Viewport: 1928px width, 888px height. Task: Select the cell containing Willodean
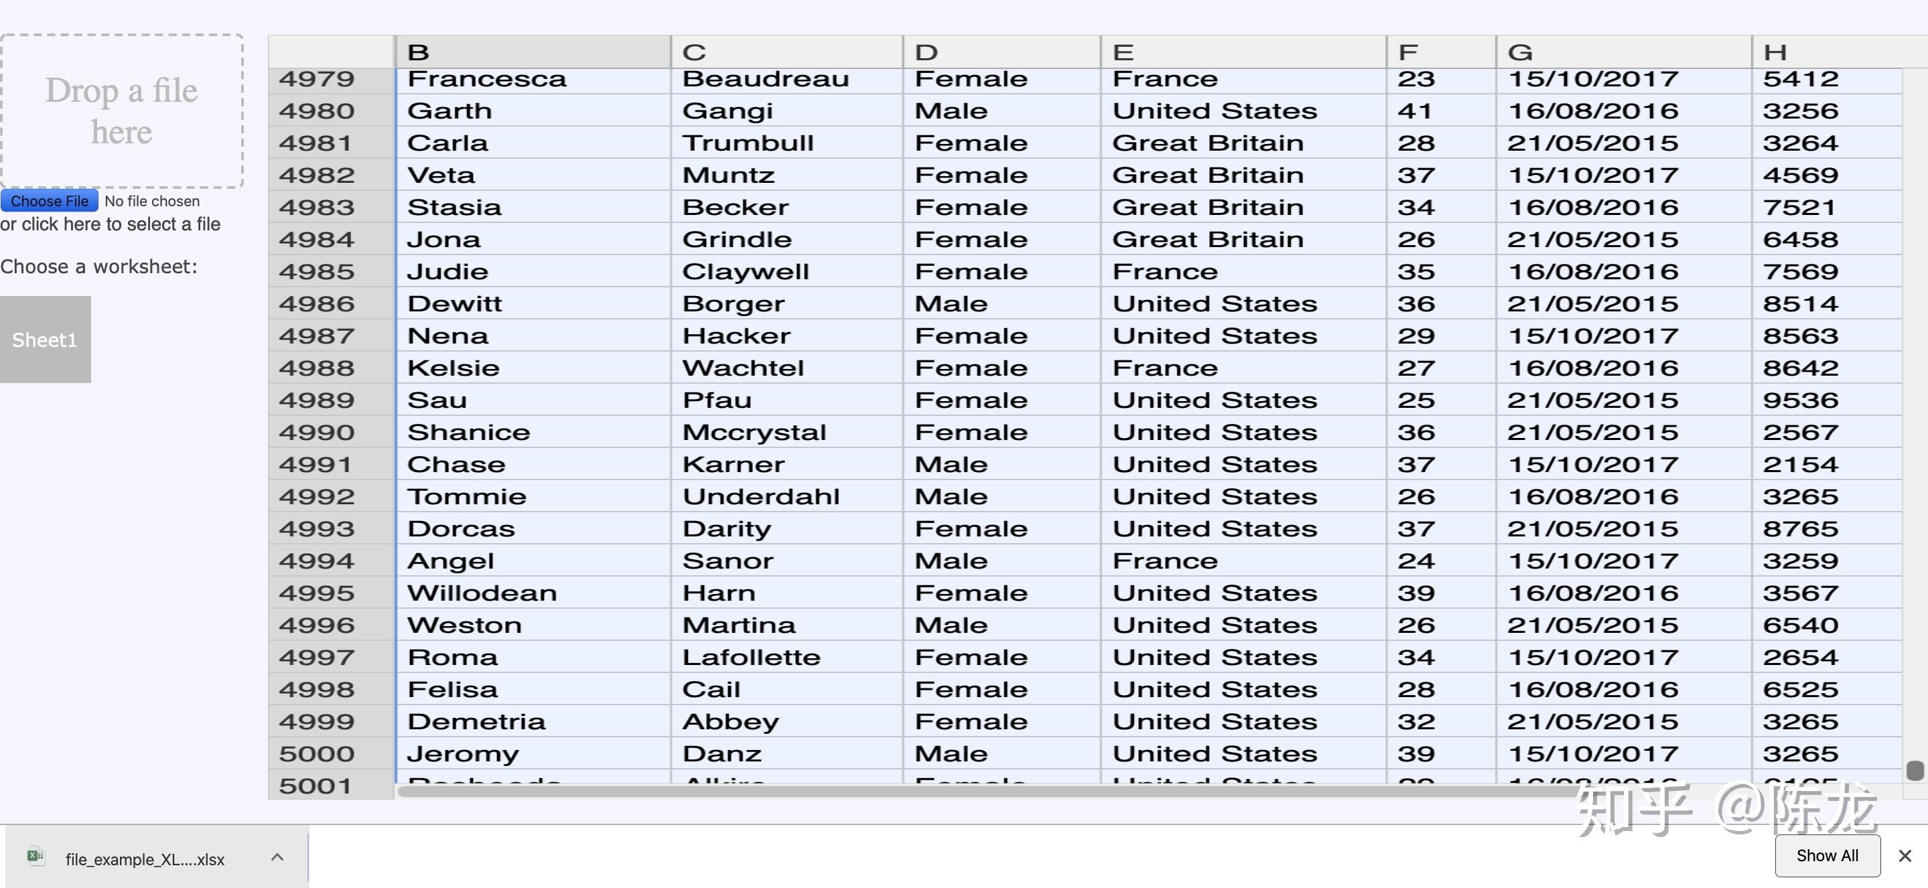coord(532,593)
